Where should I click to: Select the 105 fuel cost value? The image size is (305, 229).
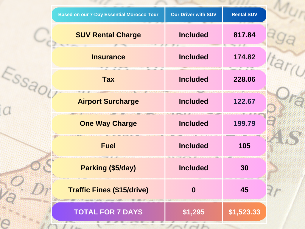244,146
